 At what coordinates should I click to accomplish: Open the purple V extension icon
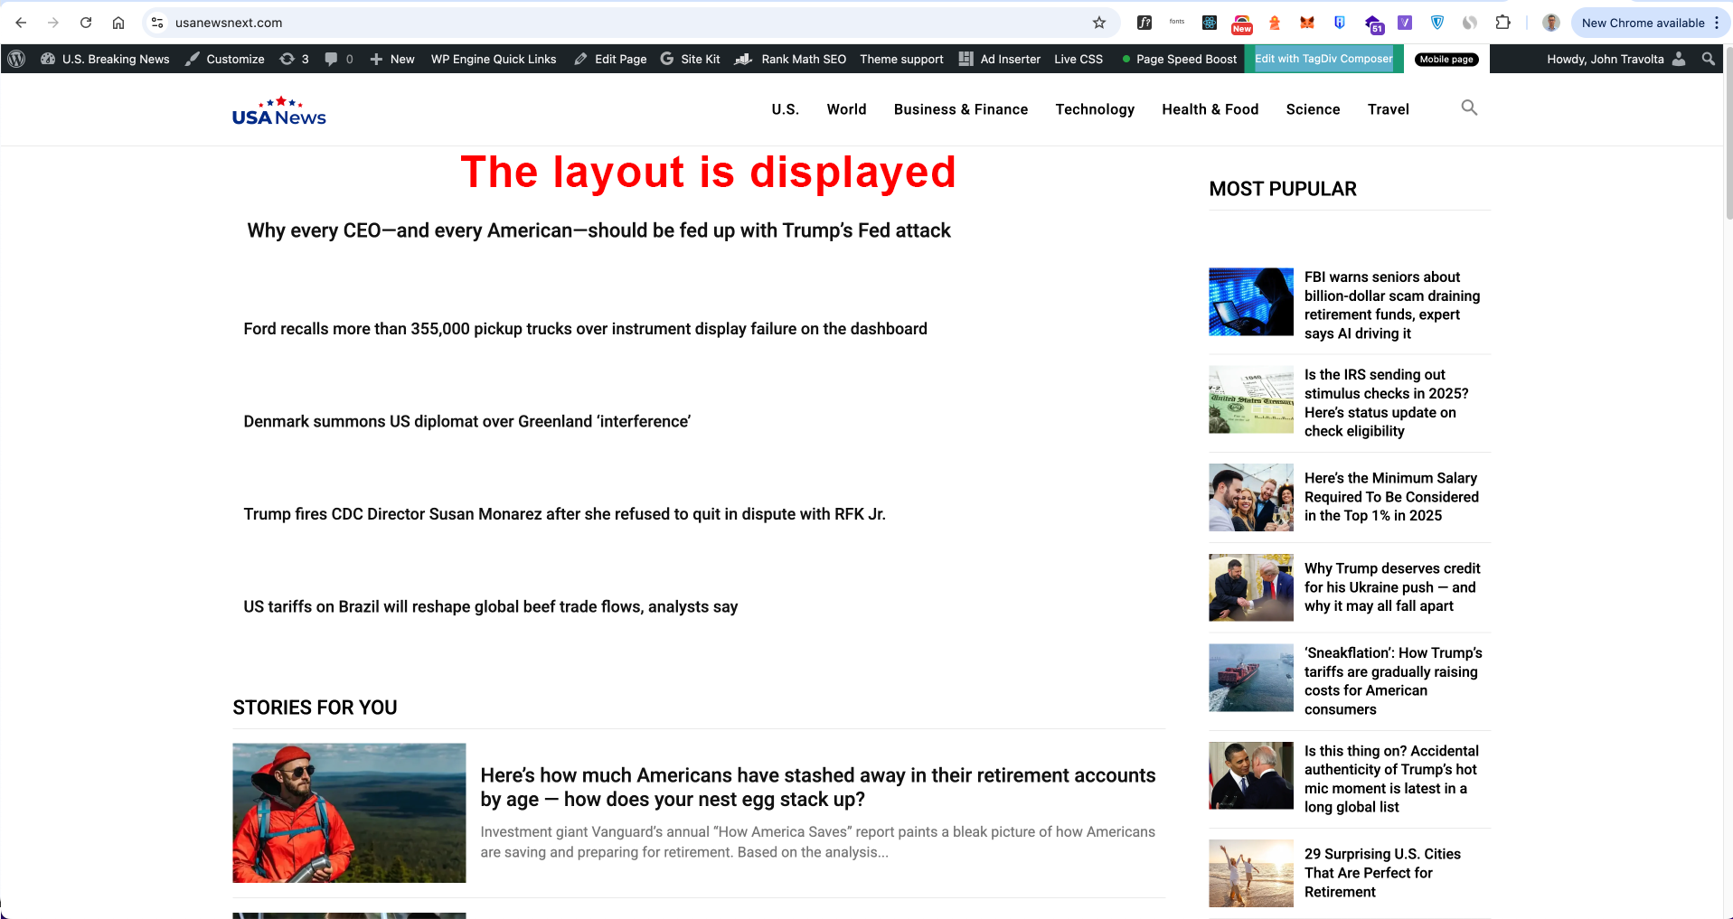click(1405, 23)
